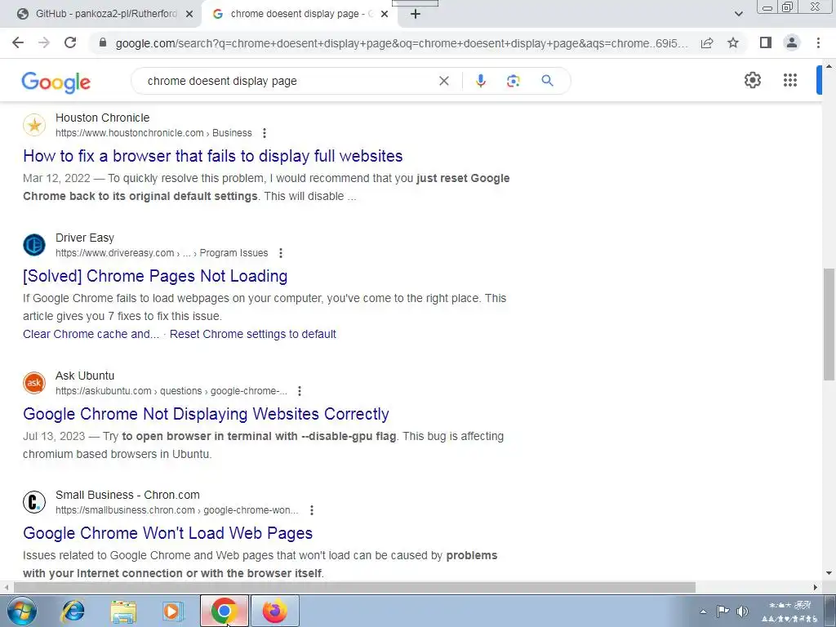Click the scrollbar up arrow
The width and height of the screenshot is (836, 627).
tap(829, 66)
